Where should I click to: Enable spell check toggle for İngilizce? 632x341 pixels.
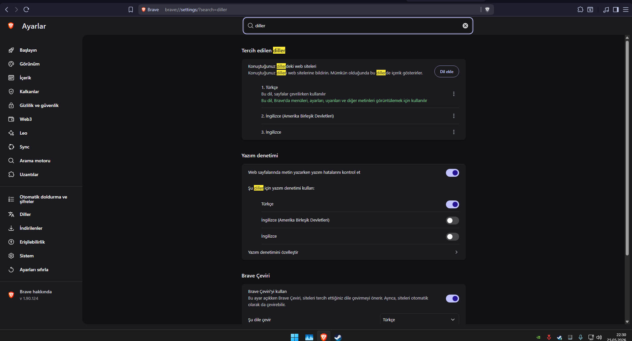point(452,237)
